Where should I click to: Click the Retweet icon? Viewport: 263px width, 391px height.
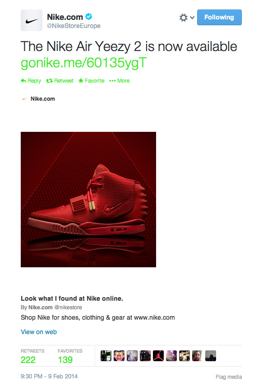click(49, 81)
